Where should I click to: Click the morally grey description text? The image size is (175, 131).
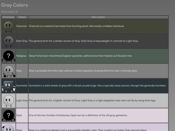[83, 71]
